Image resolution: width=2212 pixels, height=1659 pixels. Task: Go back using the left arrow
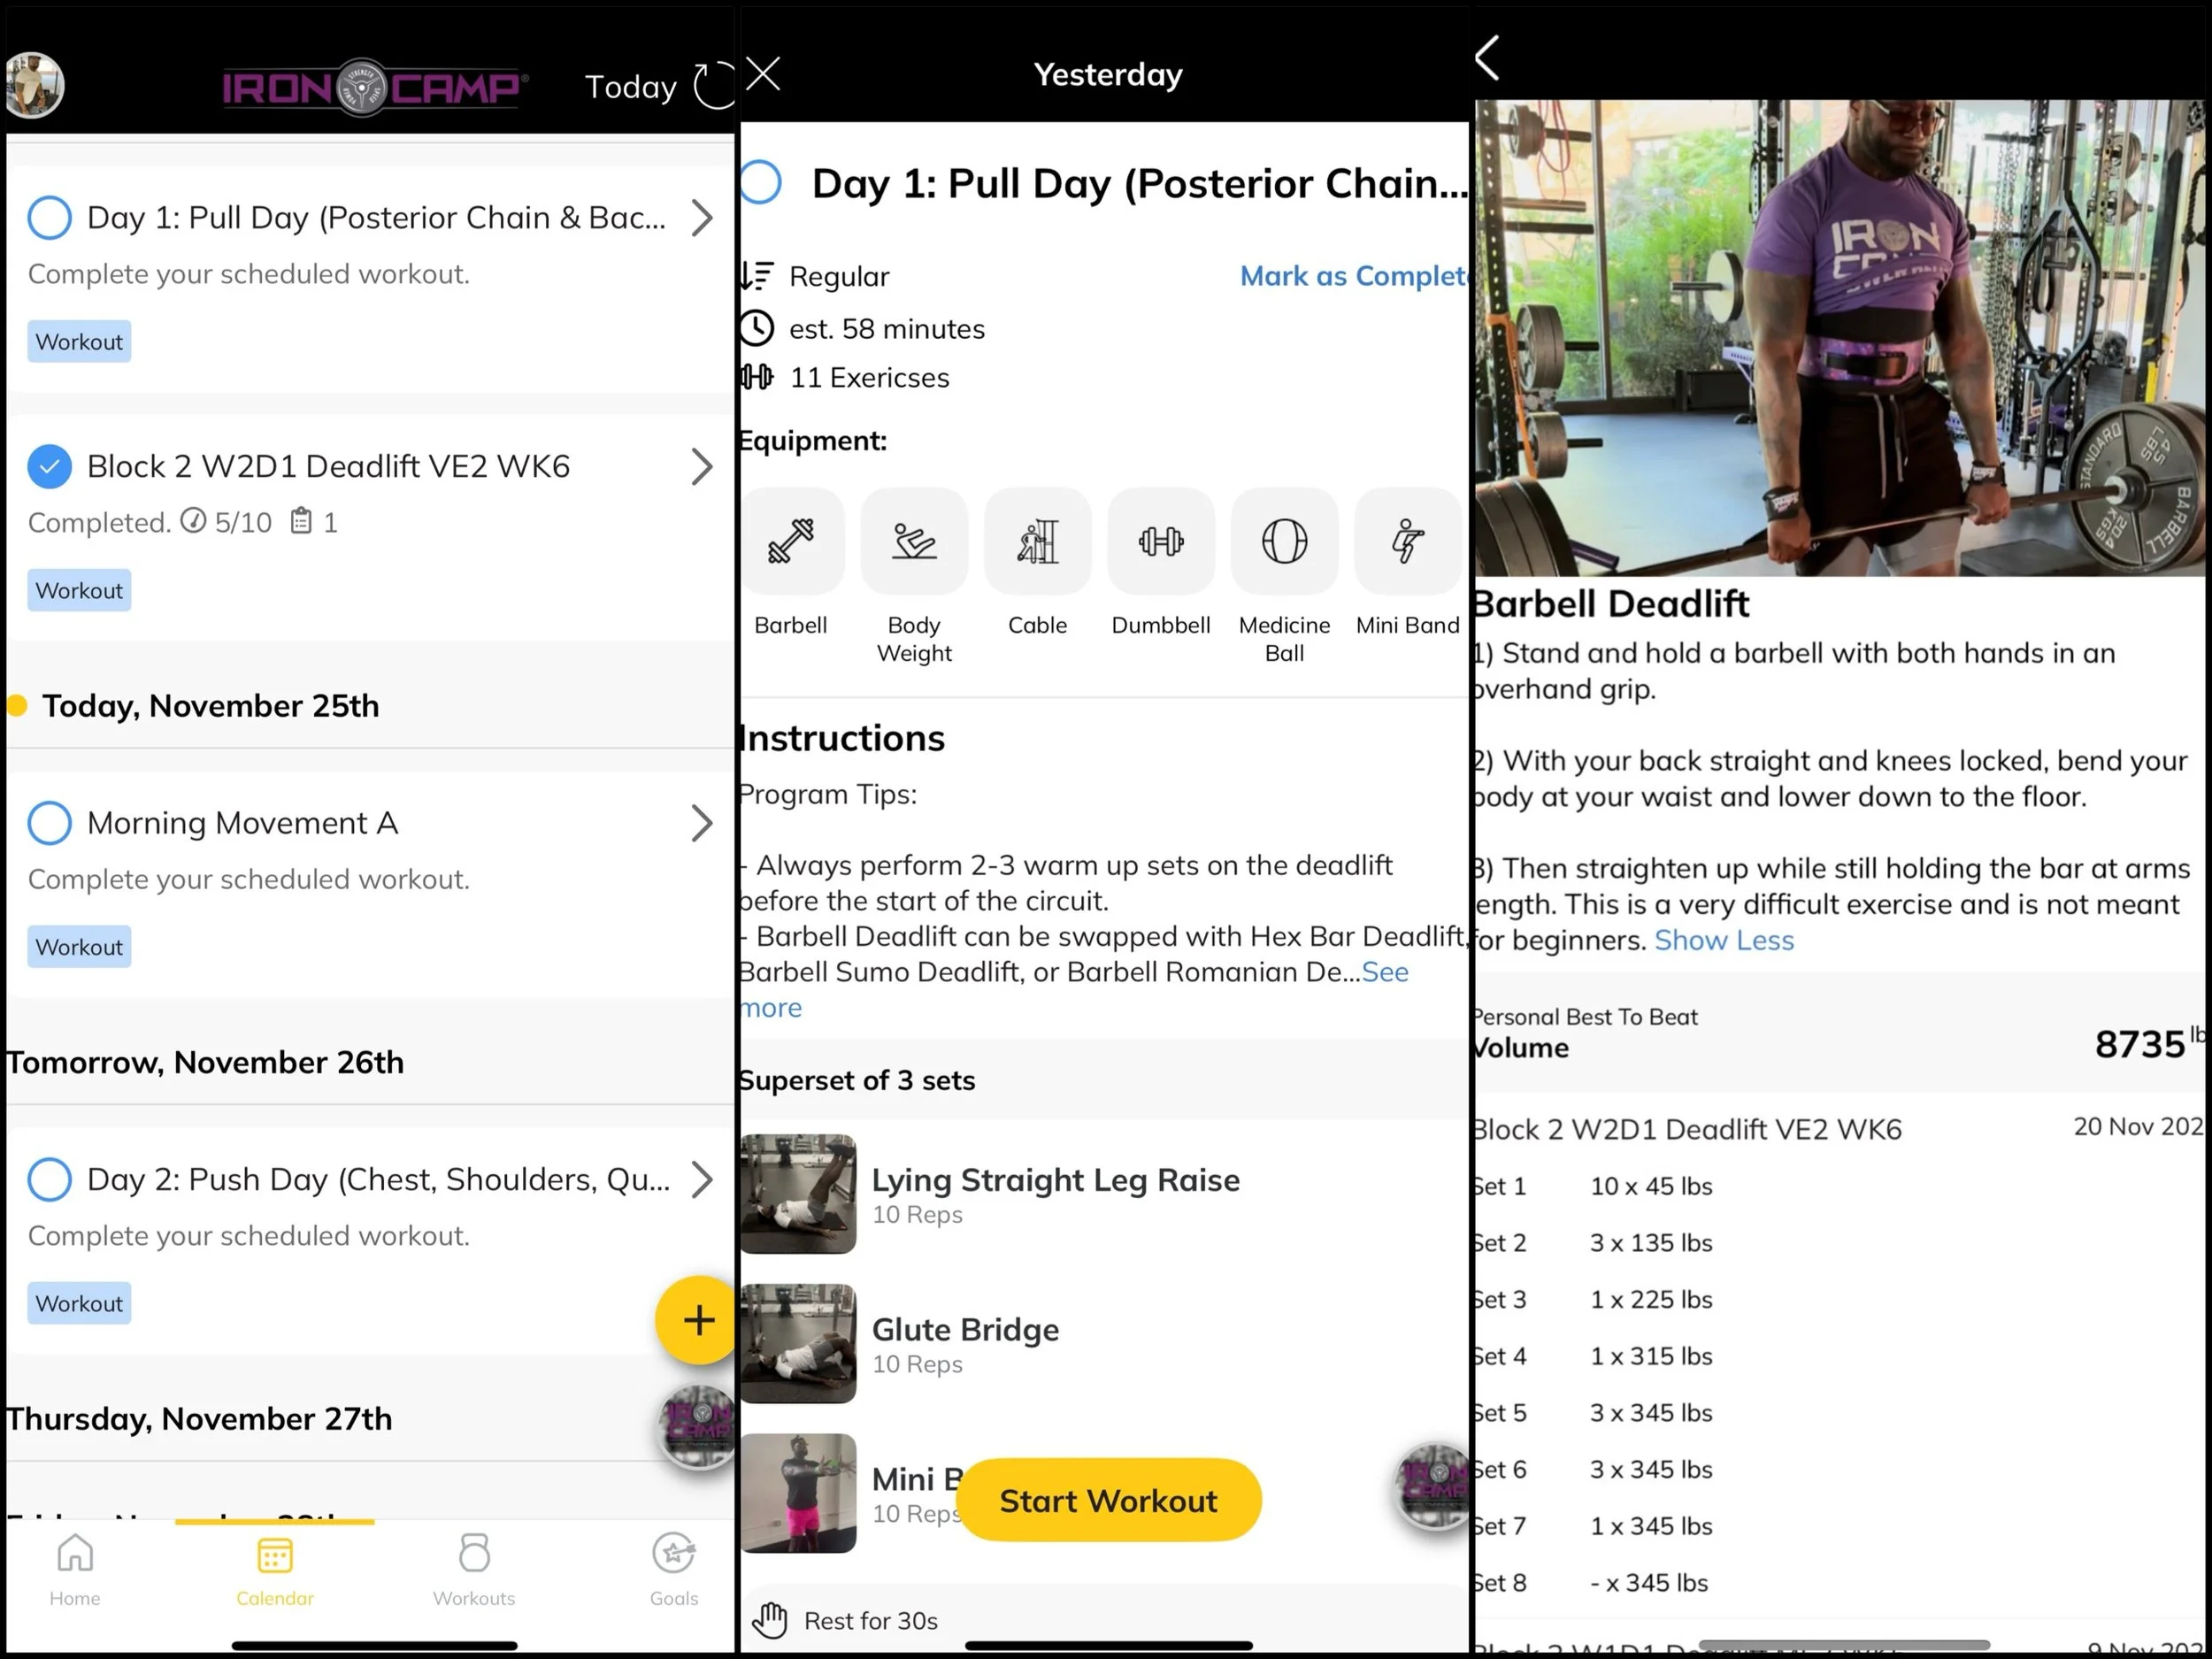(1487, 58)
